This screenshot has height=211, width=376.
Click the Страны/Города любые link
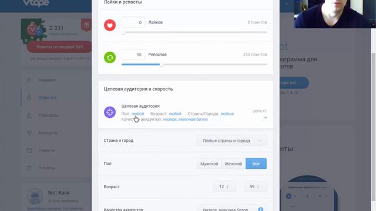[227, 114]
